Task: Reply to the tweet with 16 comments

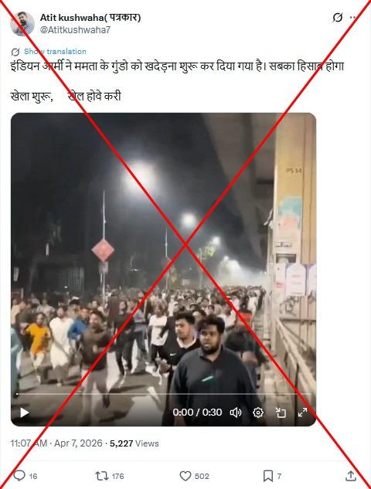Action: pyautogui.click(x=25, y=476)
